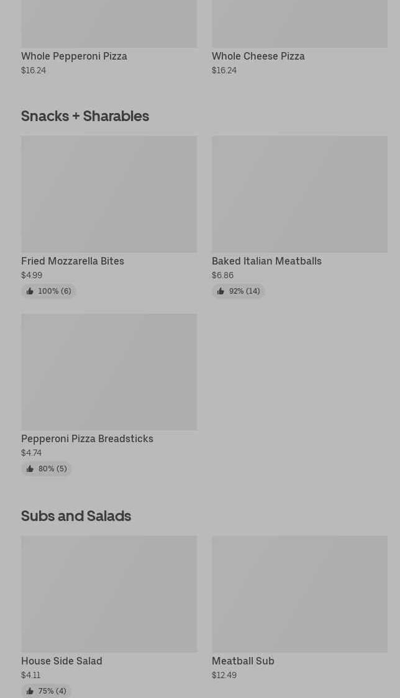400x698 pixels.
Task: Click thumbs-up icon under Pepperoni Pizza Breadsticks
Action: click(30, 469)
